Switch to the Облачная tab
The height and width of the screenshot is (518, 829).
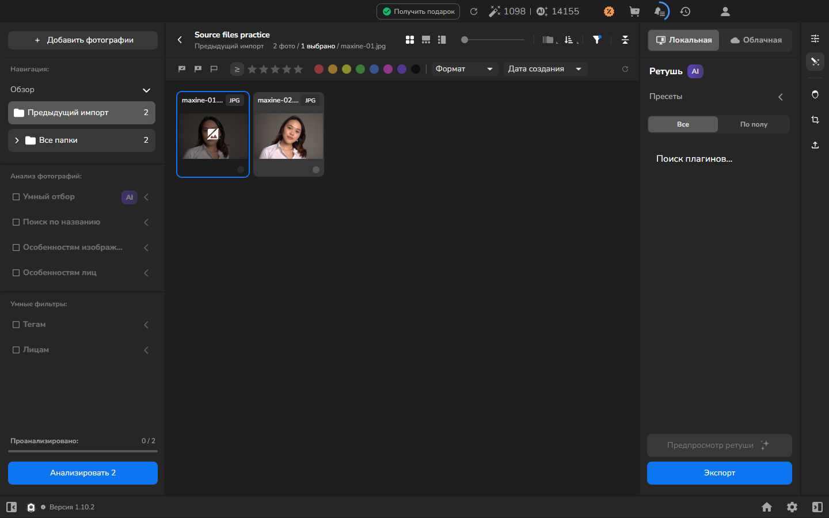coord(756,40)
